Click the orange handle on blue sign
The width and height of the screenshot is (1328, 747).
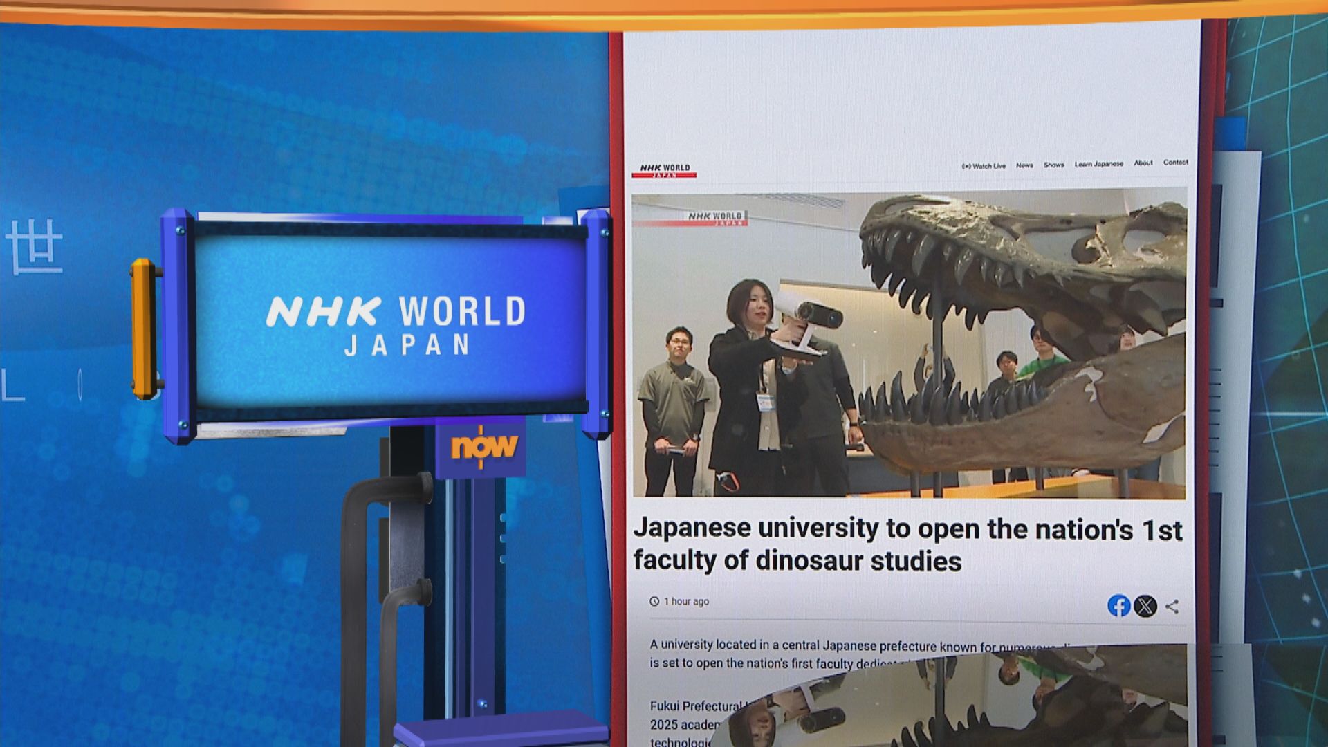143,329
